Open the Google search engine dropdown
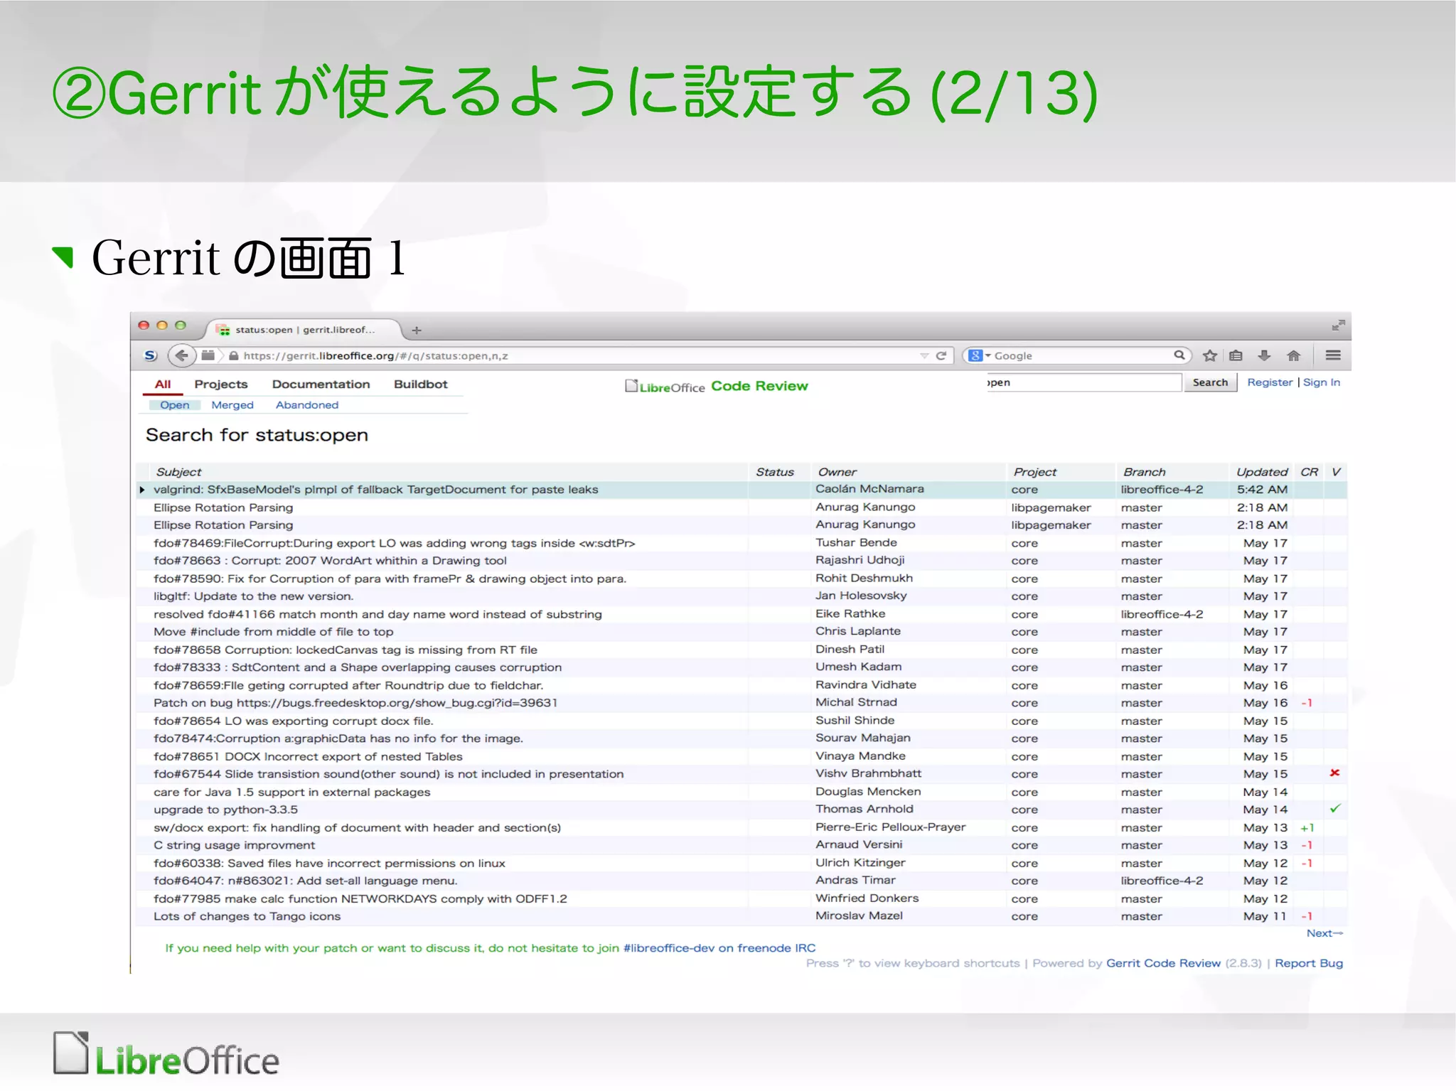This screenshot has height=1091, width=1456. pyautogui.click(x=980, y=355)
